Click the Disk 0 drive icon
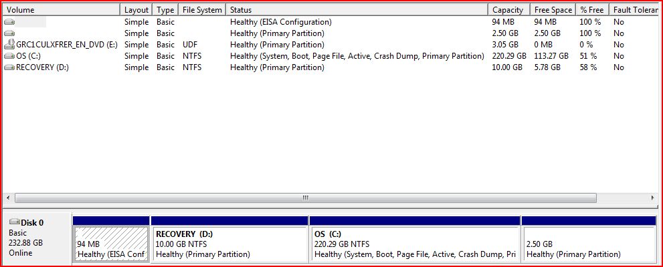 pos(15,222)
